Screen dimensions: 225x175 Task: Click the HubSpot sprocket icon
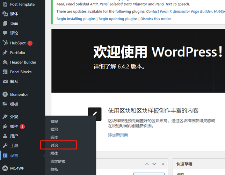click(5, 43)
